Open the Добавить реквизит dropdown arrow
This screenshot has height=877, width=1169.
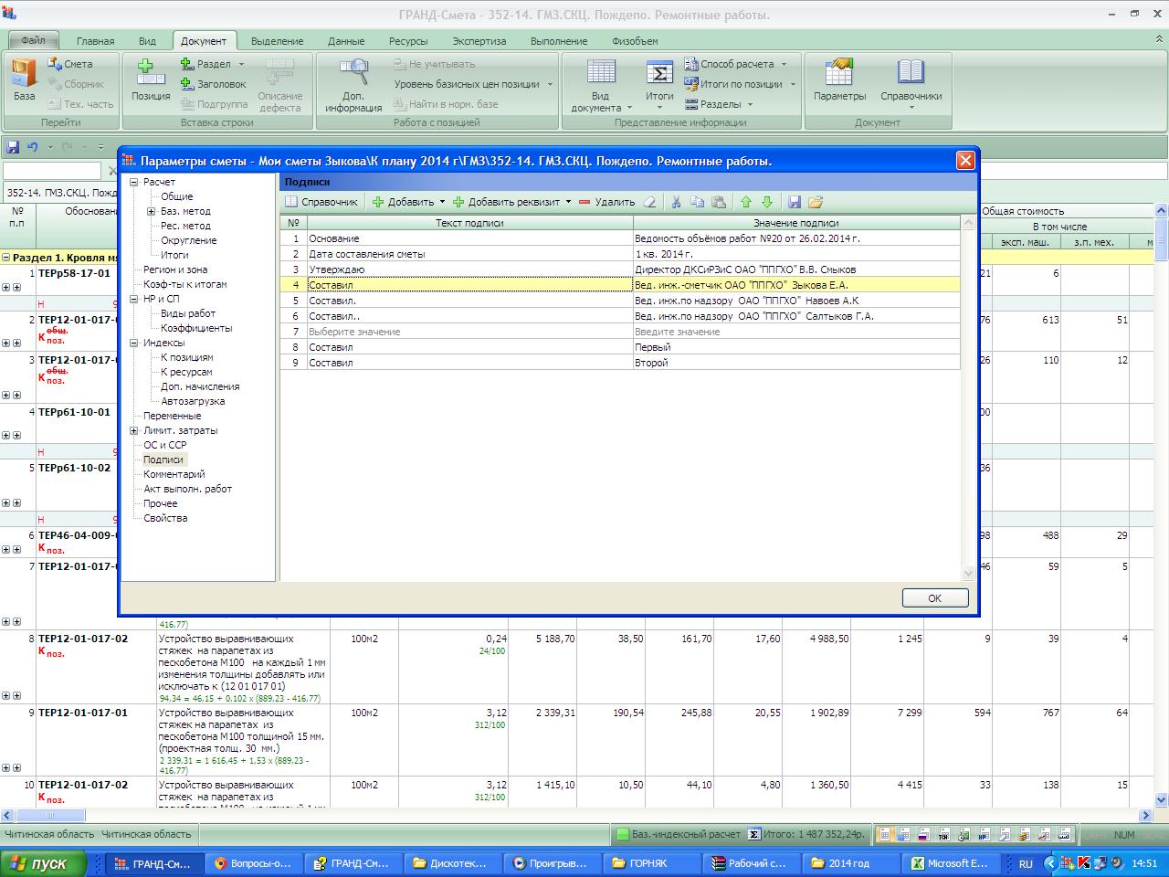click(x=568, y=202)
